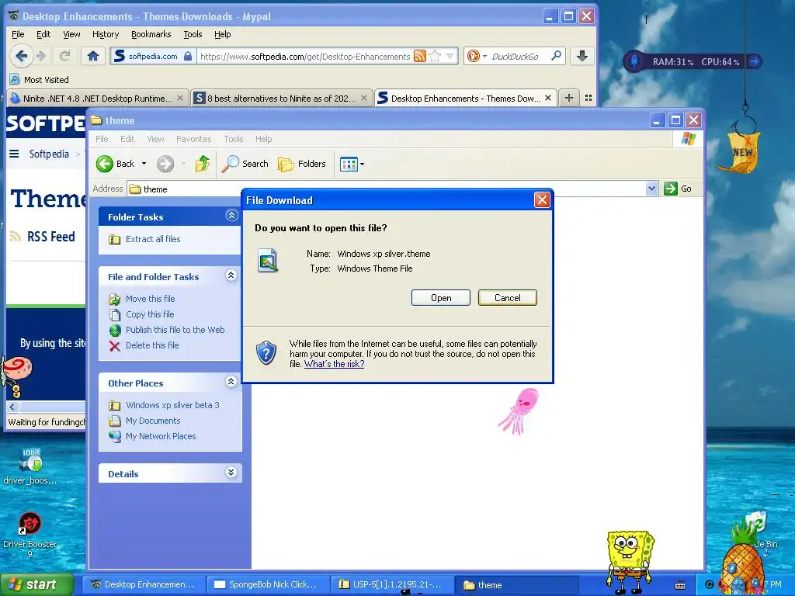Click the search magnifier in DuckDuckGo box

(x=556, y=56)
